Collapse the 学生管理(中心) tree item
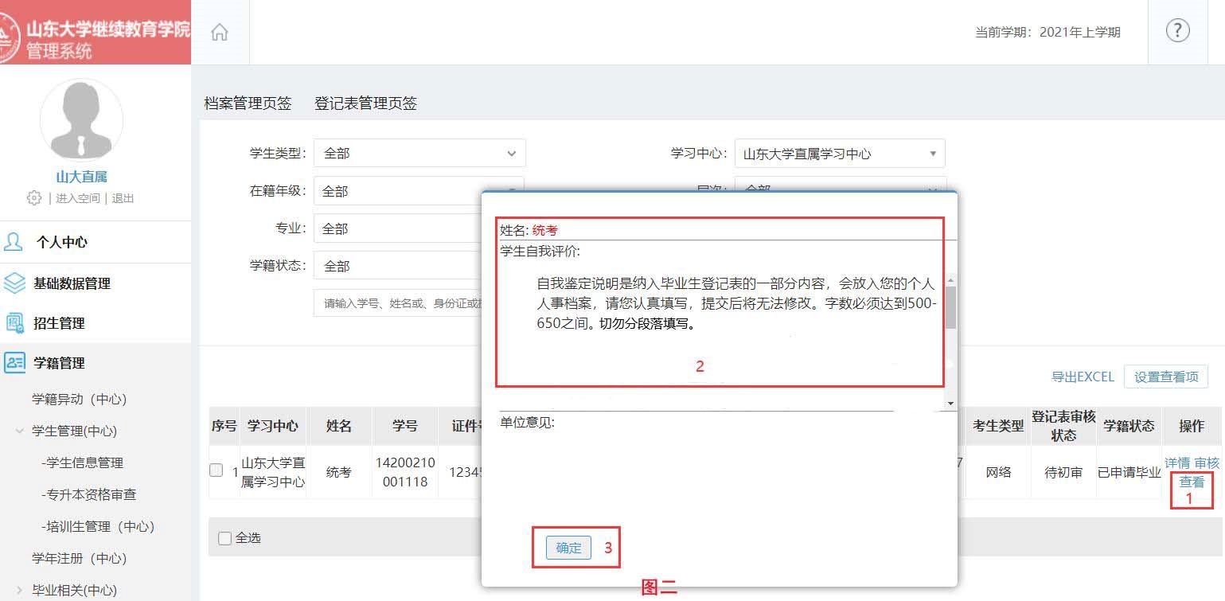Viewport: 1225px width, 601px height. (20, 431)
